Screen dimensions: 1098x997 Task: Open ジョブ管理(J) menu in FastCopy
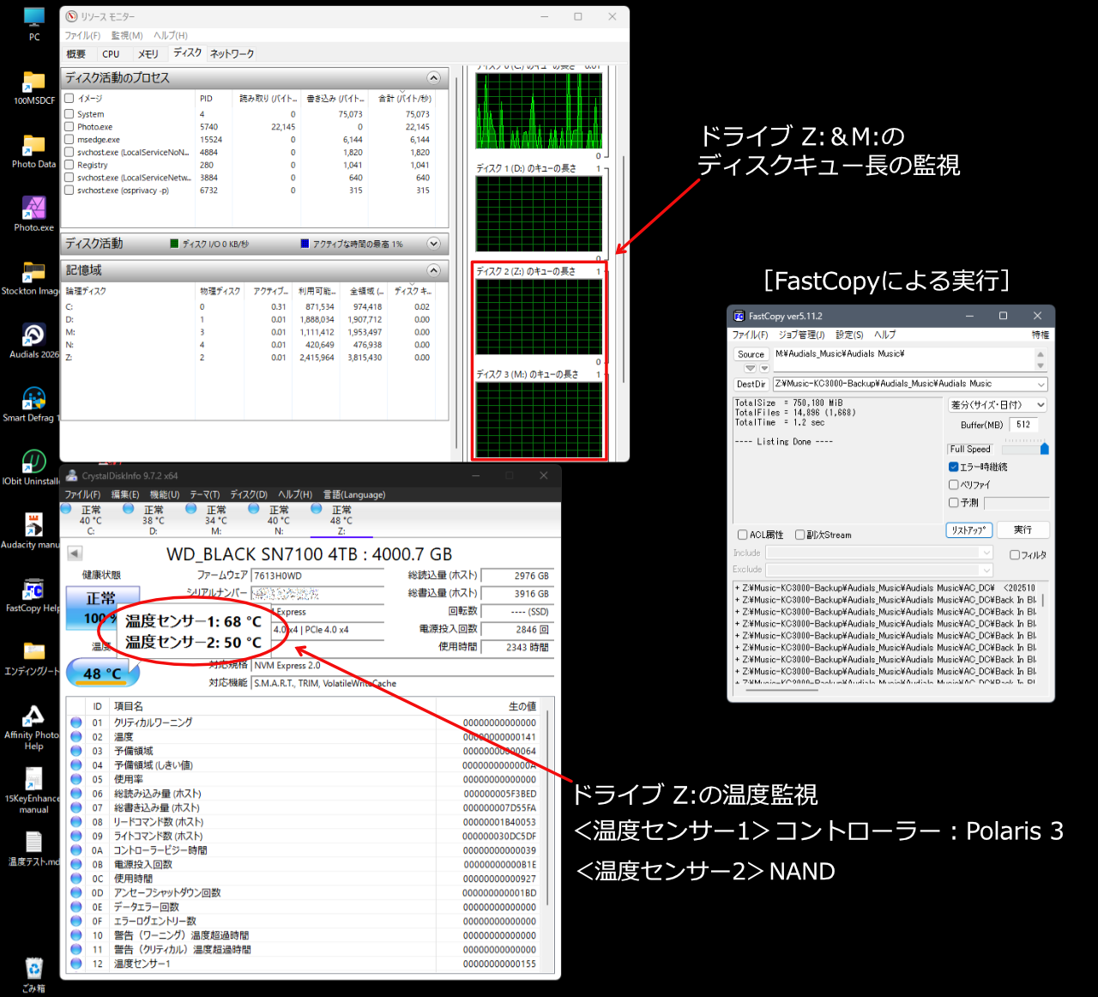click(x=802, y=335)
